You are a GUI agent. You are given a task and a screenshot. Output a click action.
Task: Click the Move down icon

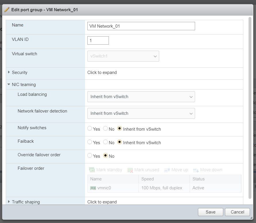coord(196,170)
